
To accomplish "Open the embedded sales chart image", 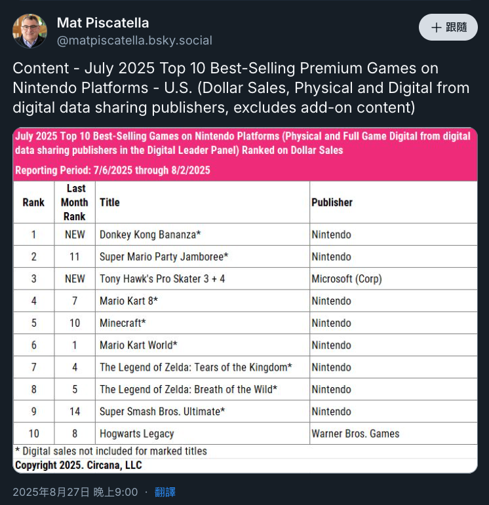I will (245, 300).
